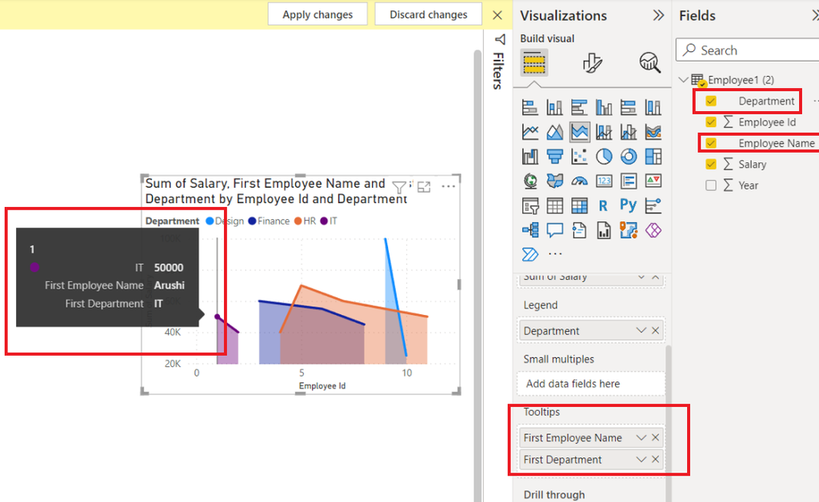
Task: Select the Treemap visual
Action: (x=653, y=156)
